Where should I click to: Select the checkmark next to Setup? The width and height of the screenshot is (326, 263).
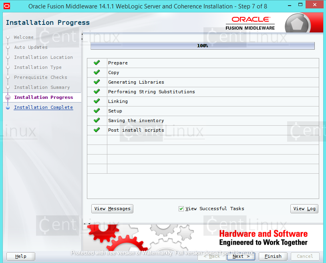pyautogui.click(x=97, y=110)
